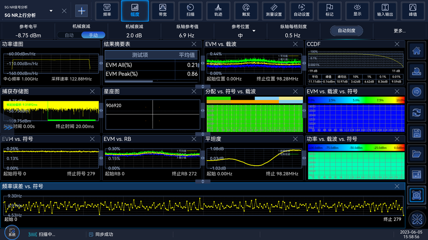Expand the 5G NR信号分析 mode dropdown

(51, 11)
